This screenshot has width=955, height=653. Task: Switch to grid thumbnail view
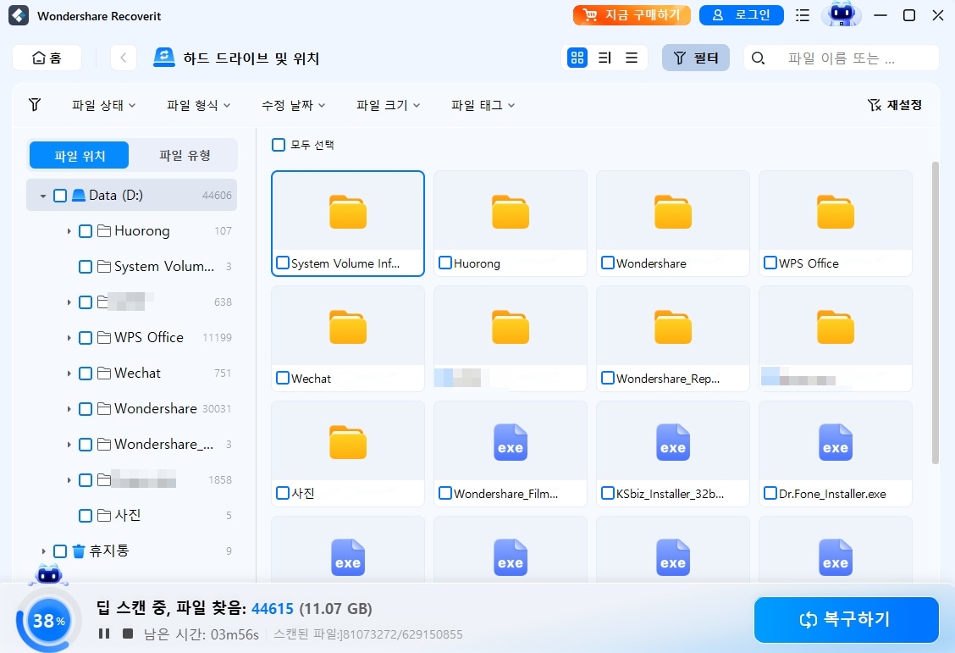coord(577,58)
